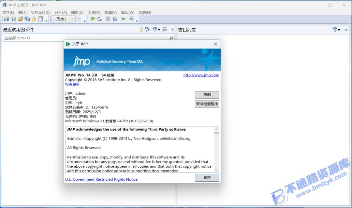The height and width of the screenshot is (208, 352).
Task: Expand the analysis toolbar overflow arrow
Action: (x=137, y=21)
